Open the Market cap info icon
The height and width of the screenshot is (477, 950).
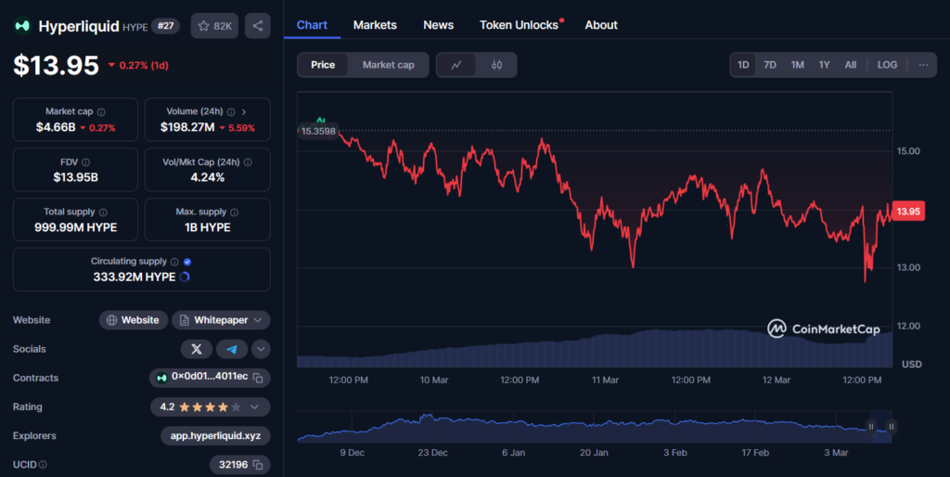pos(101,112)
